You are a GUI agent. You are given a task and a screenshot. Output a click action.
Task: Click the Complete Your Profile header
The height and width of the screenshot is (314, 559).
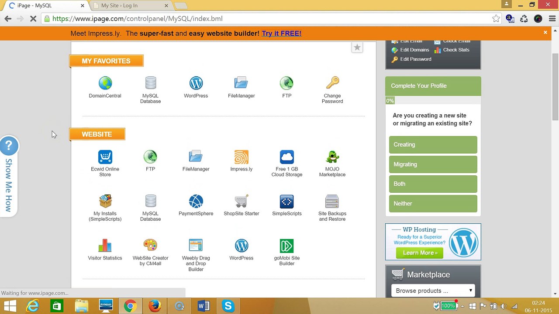click(433, 86)
